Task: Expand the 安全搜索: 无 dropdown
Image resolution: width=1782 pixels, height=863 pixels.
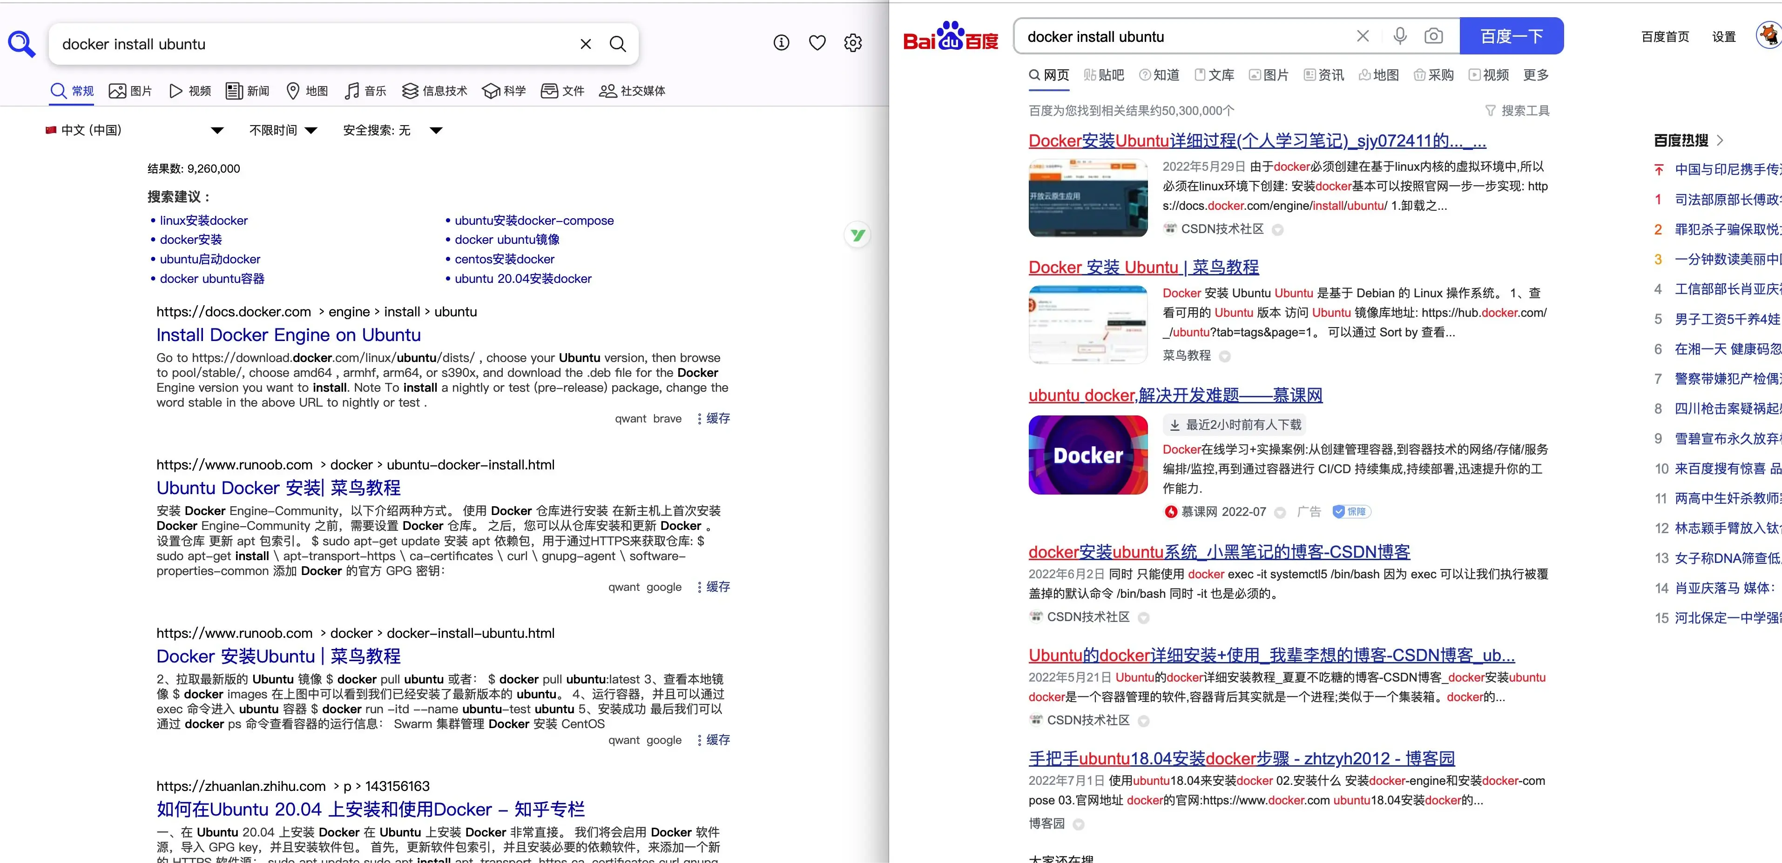Action: 392,130
